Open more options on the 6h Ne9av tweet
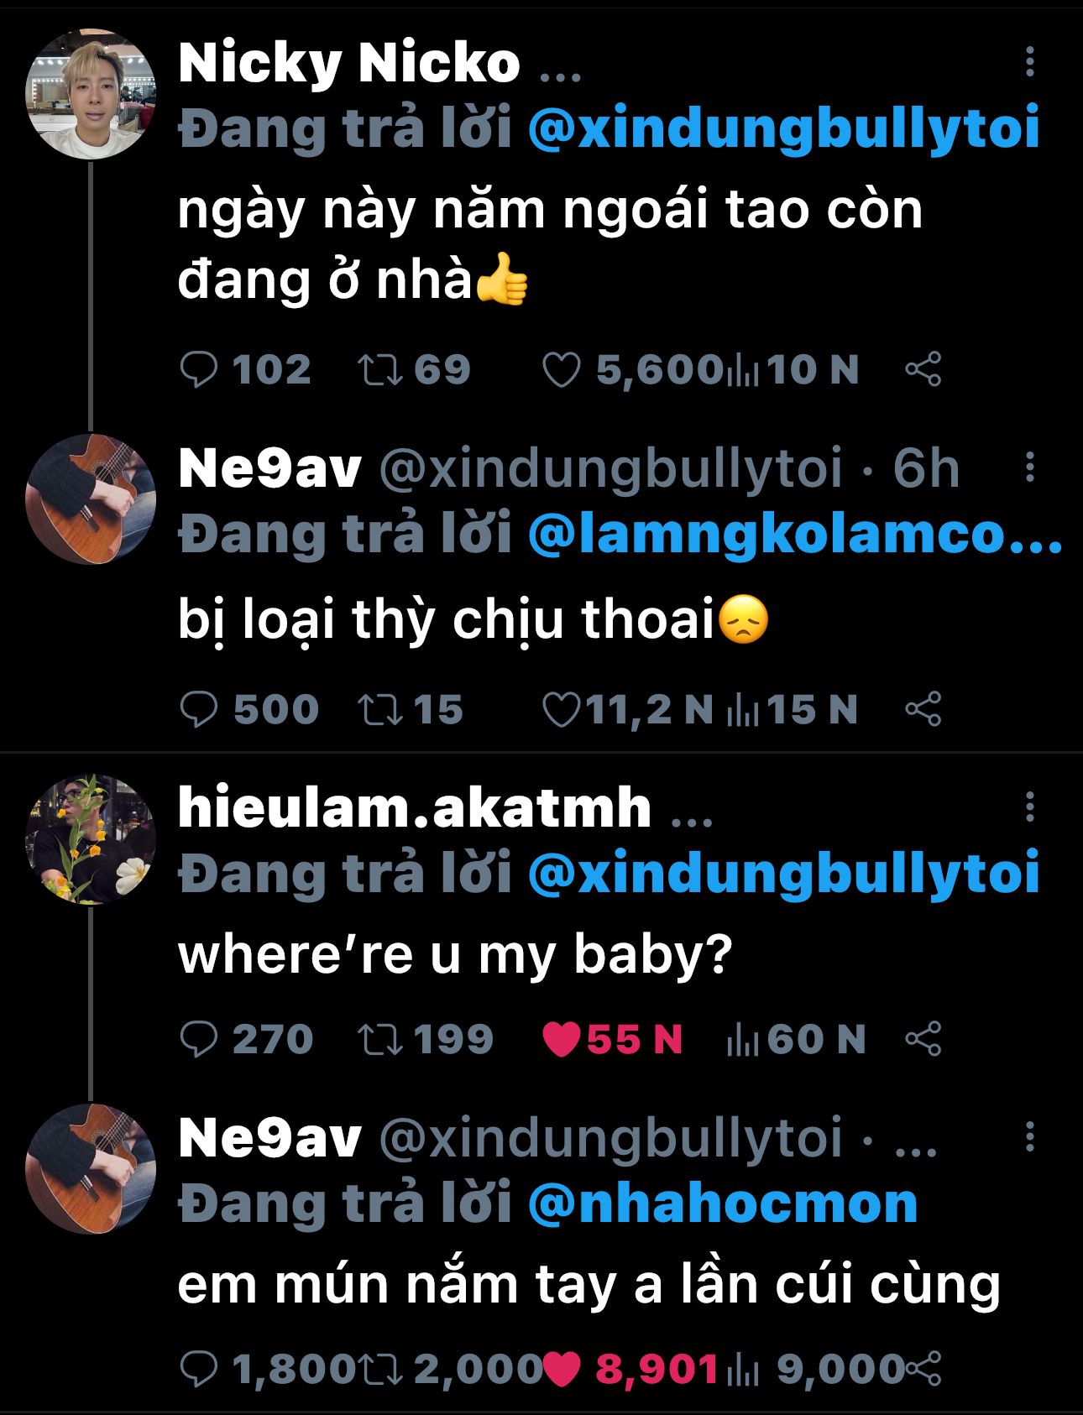1083x1415 pixels. click(1029, 467)
